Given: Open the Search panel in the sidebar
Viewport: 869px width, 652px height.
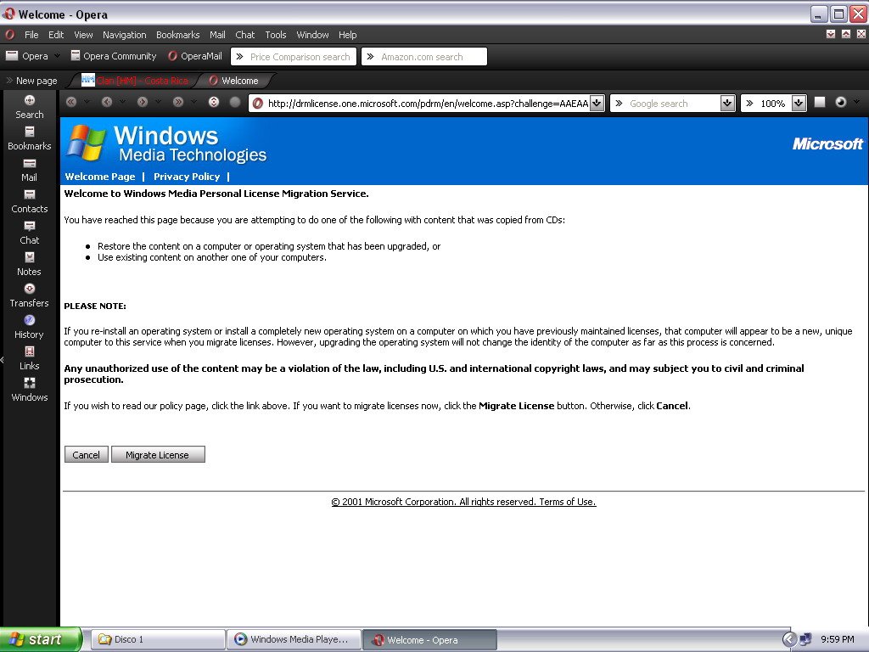Looking at the screenshot, I should 30,107.
